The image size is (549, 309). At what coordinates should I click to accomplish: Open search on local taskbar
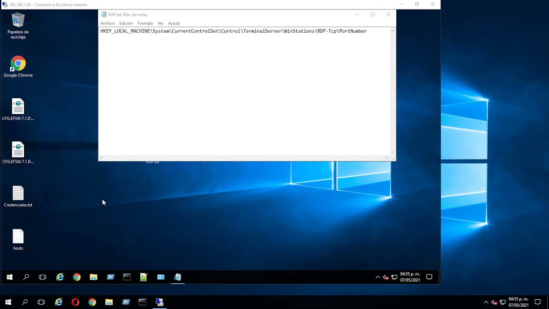coord(24,302)
